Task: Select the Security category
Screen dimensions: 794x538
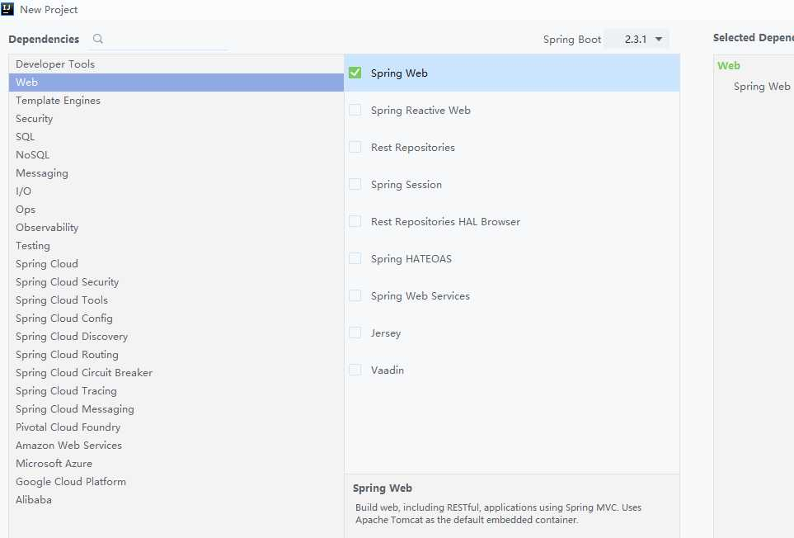Action: coord(176,119)
